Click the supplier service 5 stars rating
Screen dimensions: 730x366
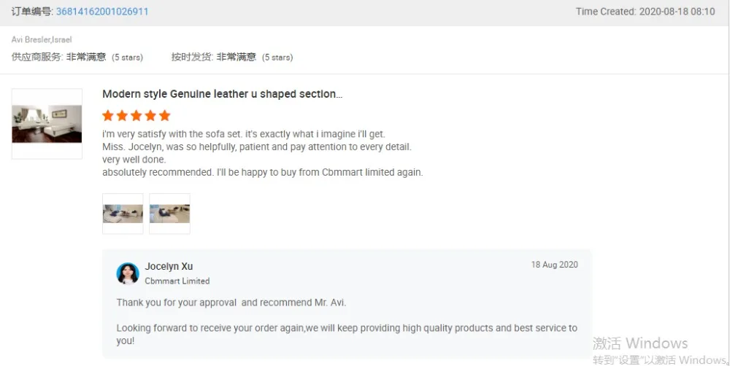(x=127, y=57)
